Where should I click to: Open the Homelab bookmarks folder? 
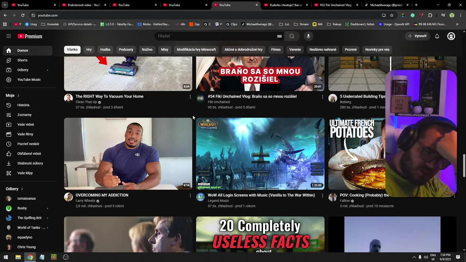tap(50, 24)
